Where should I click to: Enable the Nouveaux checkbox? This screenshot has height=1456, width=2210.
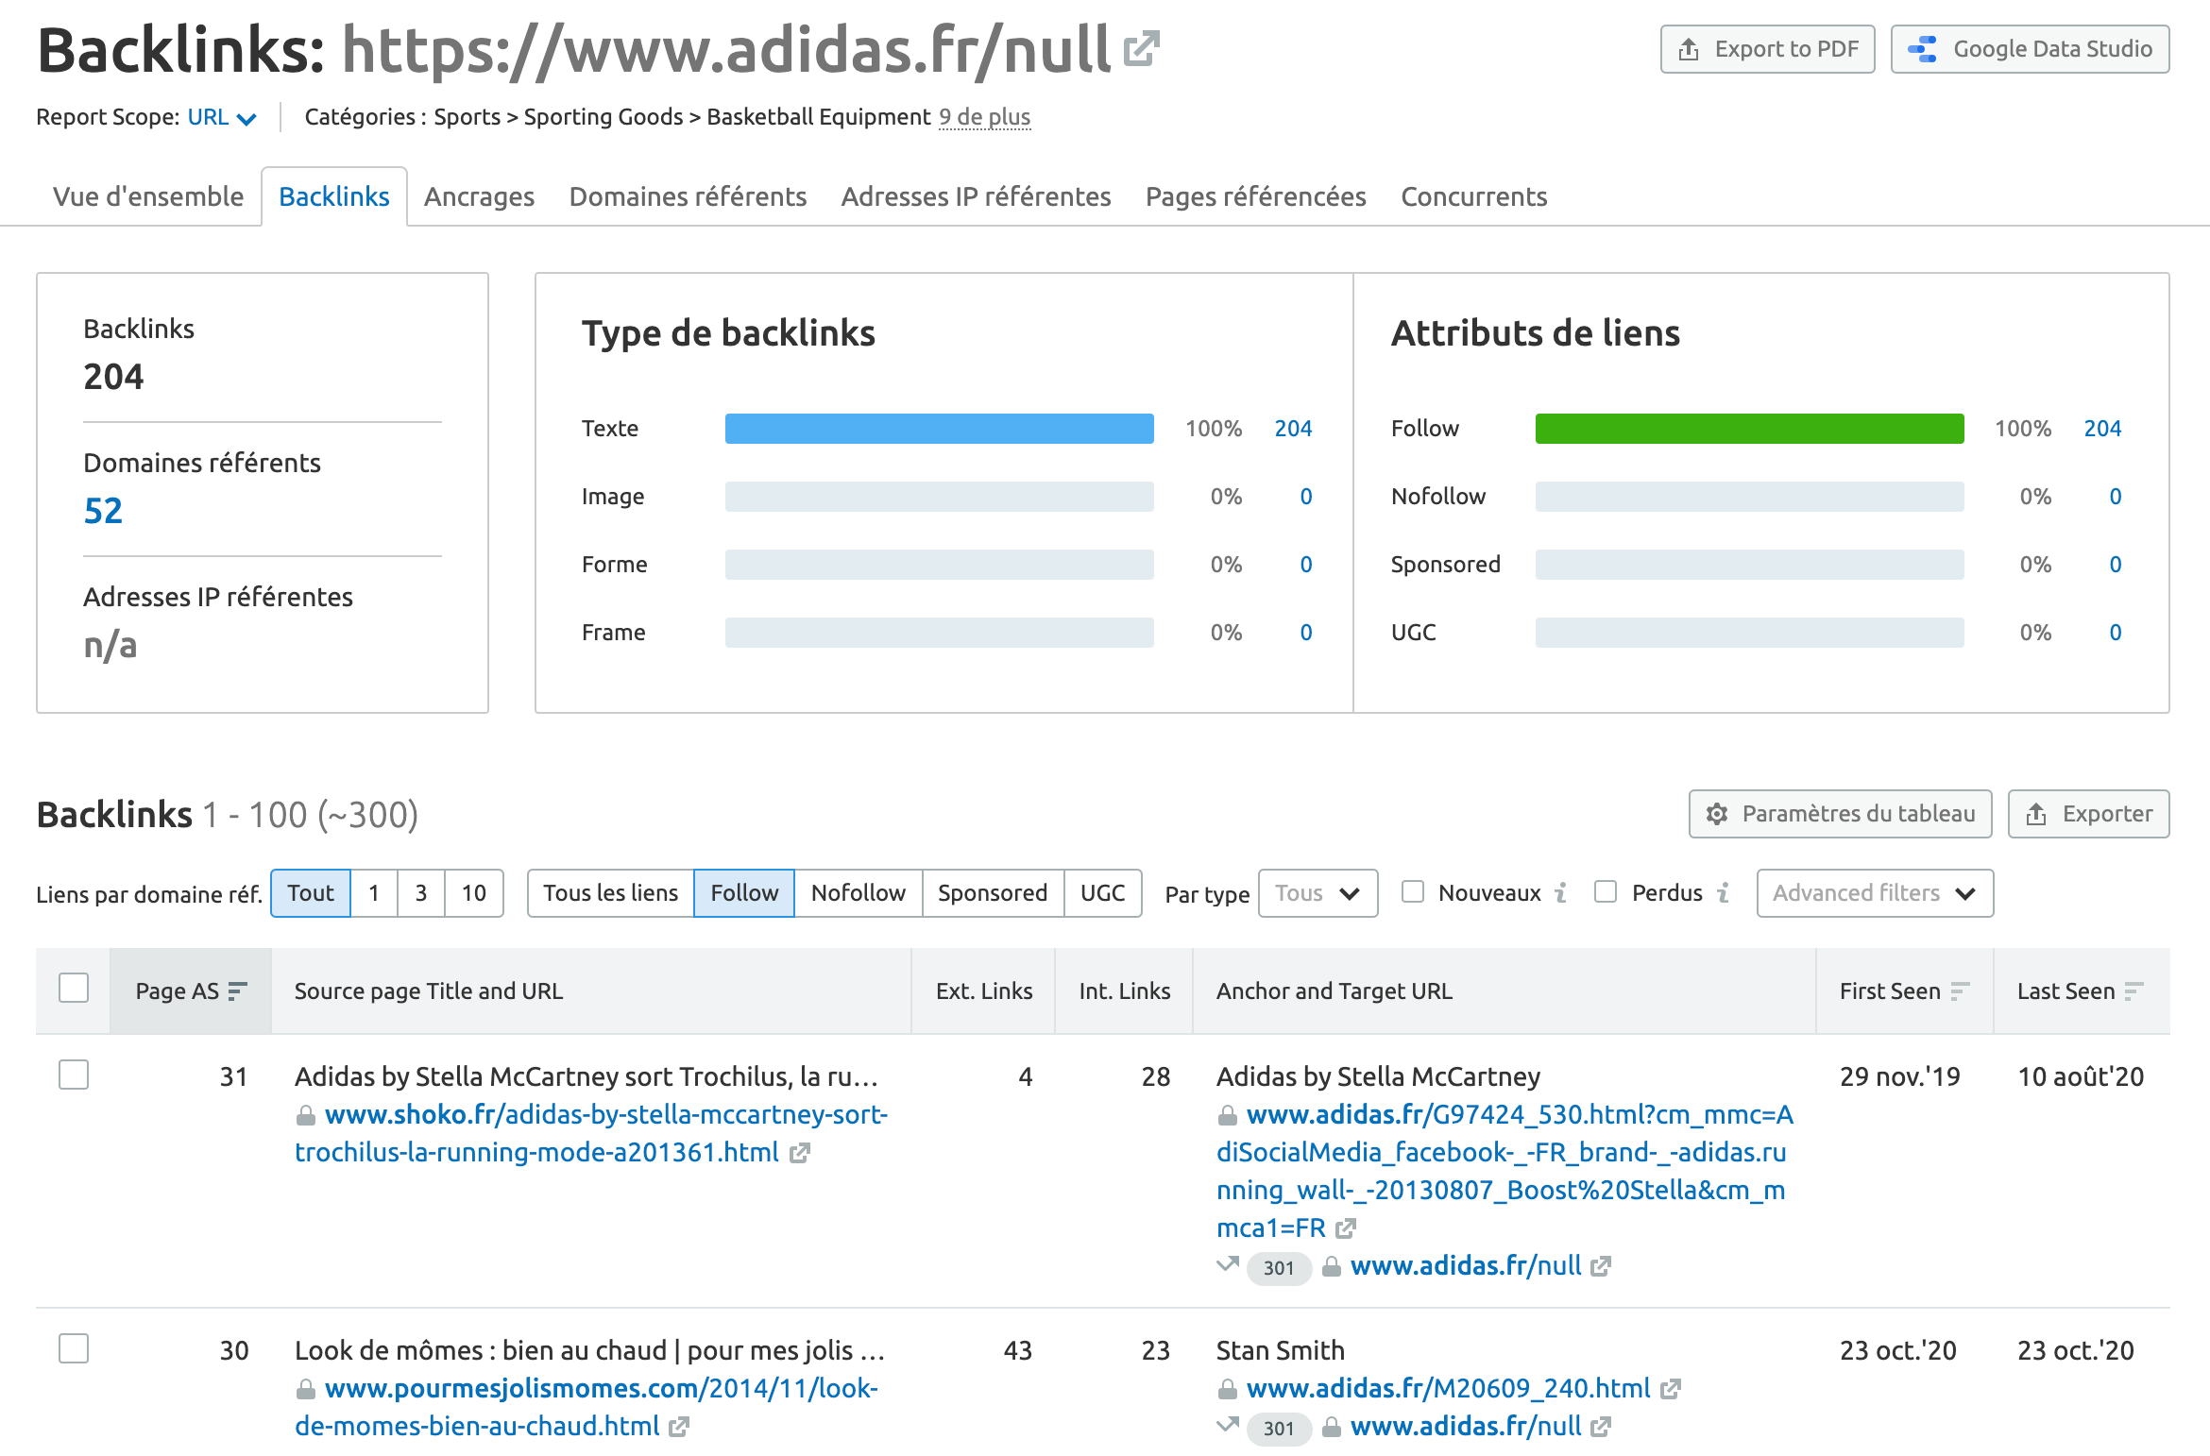pos(1413,891)
